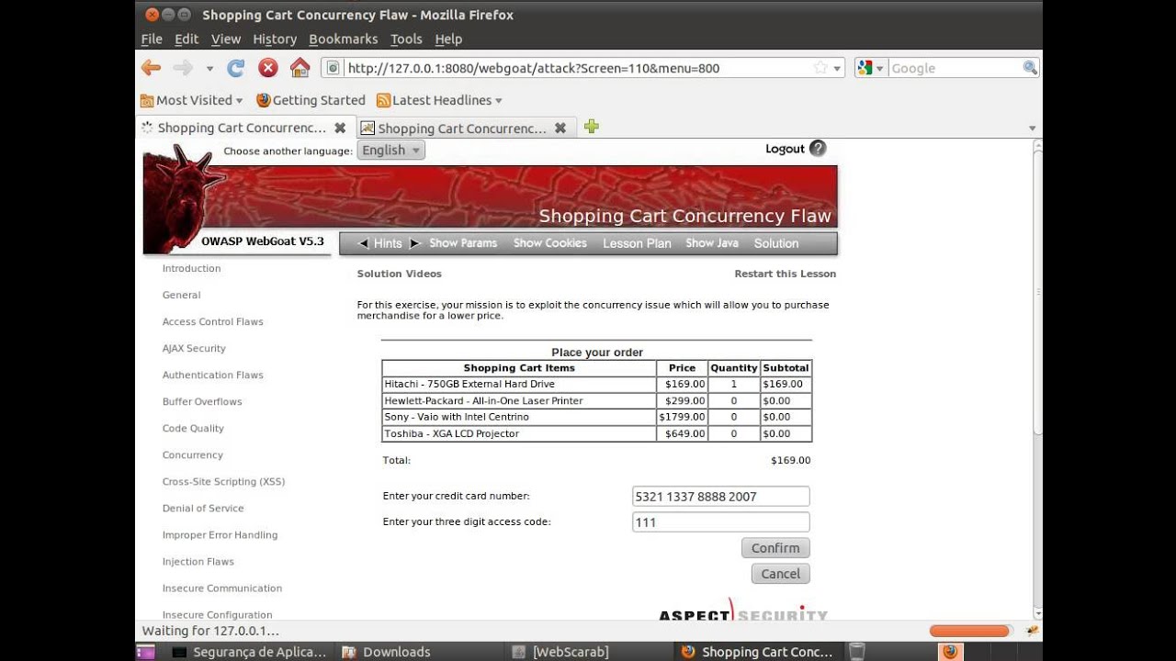Expand the Injection Flaws category
Viewport: 1176px width, 661px height.
[x=198, y=561]
